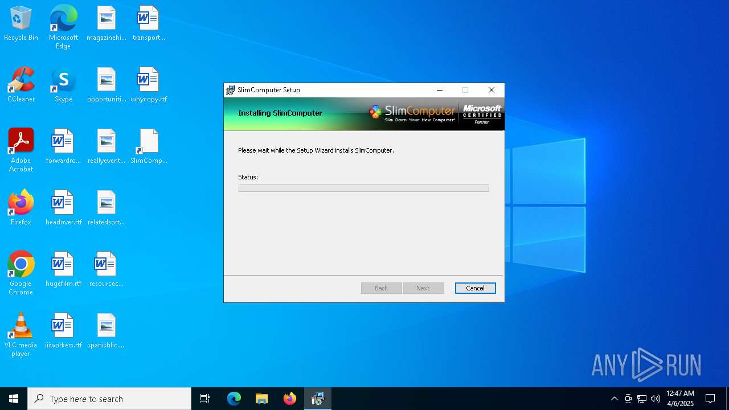
Task: Open the network status tray icon
Action: (642, 399)
